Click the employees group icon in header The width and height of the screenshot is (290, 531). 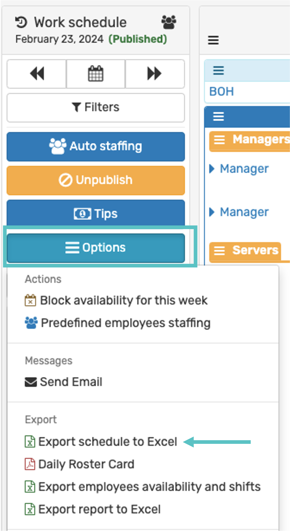point(169,22)
